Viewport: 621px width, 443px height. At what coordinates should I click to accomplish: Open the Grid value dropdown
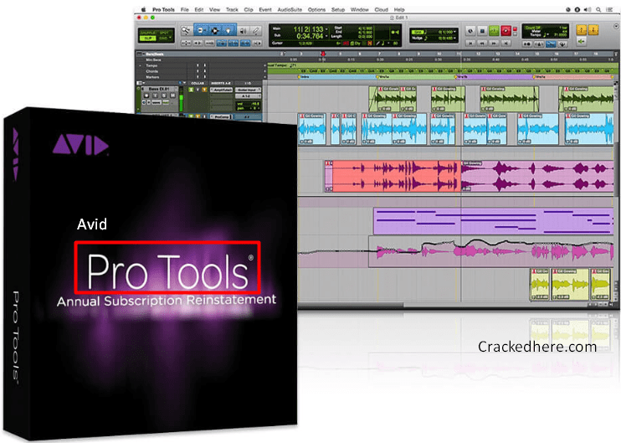pyautogui.click(x=454, y=32)
